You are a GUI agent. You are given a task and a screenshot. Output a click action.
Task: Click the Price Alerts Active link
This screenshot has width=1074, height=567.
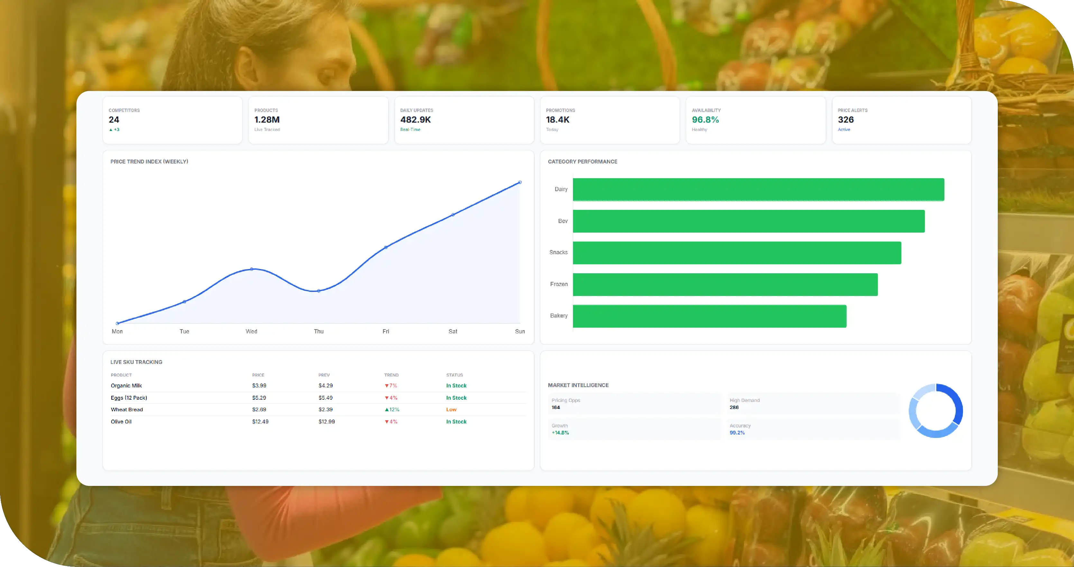(844, 130)
